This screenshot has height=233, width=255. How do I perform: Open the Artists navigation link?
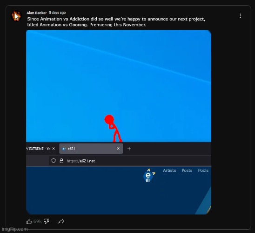(169, 170)
